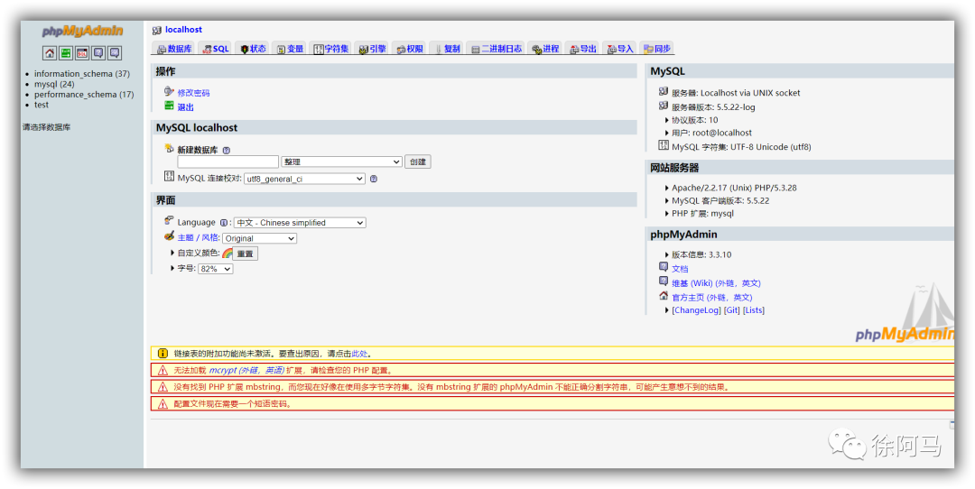Click the phpMyAdmin logo in sidebar
Image resolution: width=975 pixels, height=489 pixels.
tap(83, 31)
